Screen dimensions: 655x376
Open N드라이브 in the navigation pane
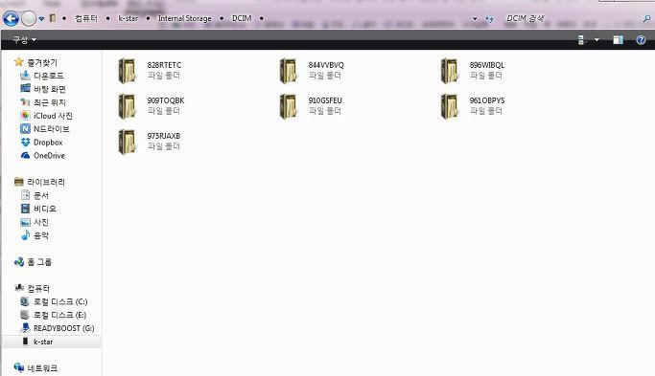click(52, 129)
